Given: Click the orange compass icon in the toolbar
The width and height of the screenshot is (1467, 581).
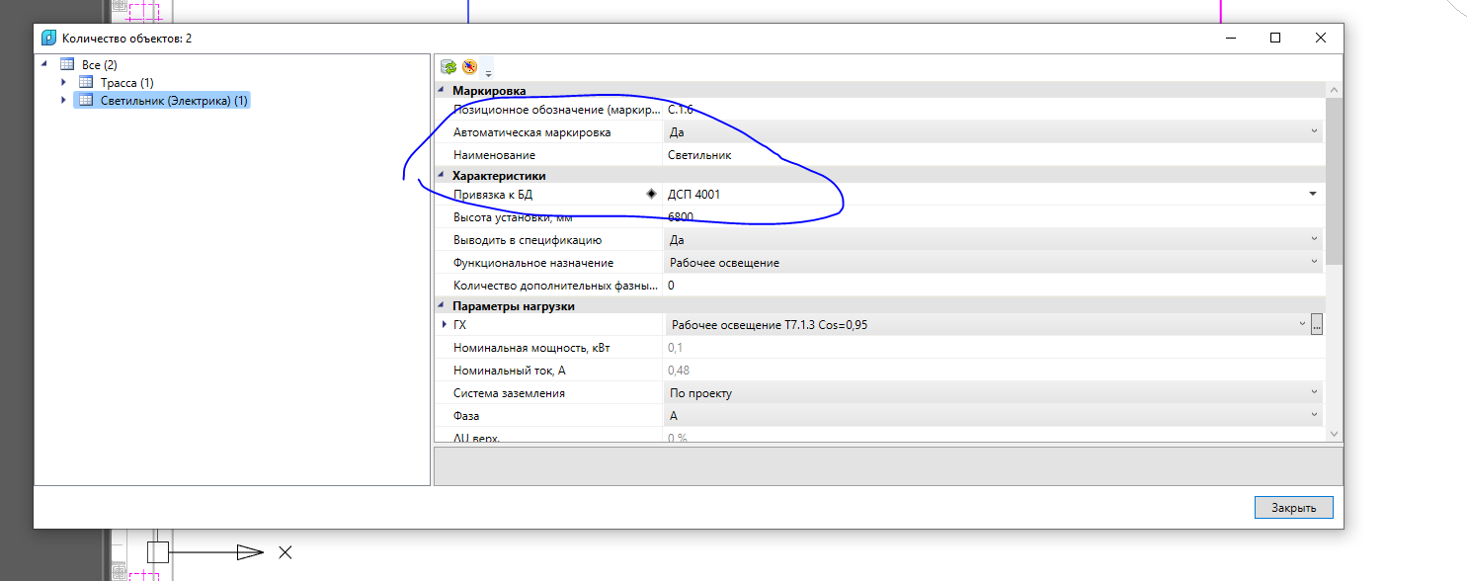Looking at the screenshot, I should click(x=469, y=67).
